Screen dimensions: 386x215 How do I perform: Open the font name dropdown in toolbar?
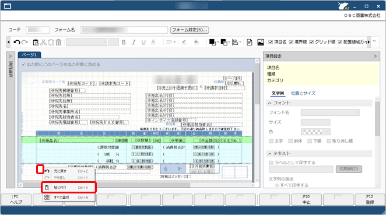pos(86,43)
